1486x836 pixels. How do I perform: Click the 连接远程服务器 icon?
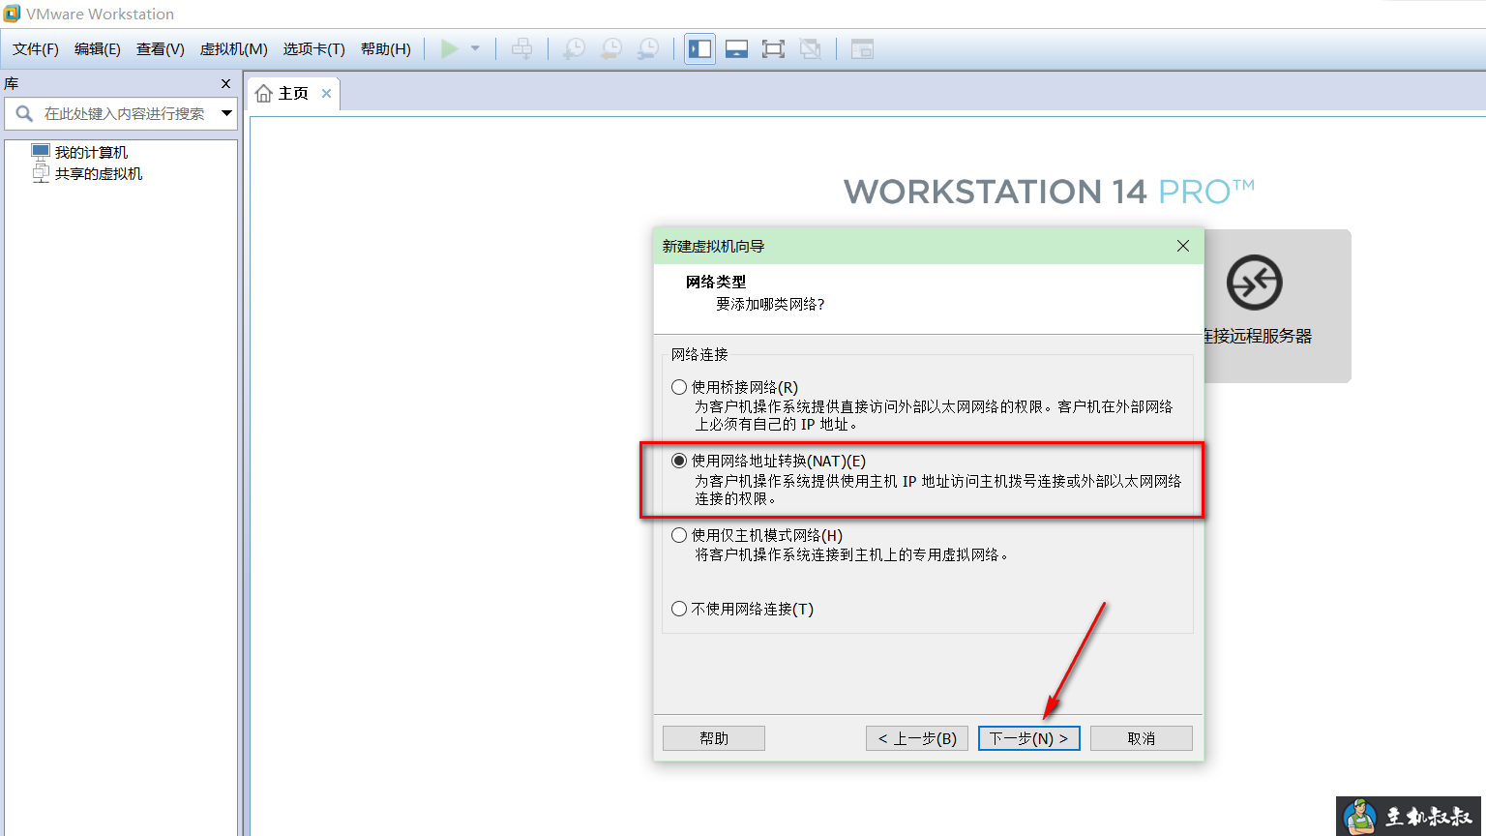coord(1254,282)
